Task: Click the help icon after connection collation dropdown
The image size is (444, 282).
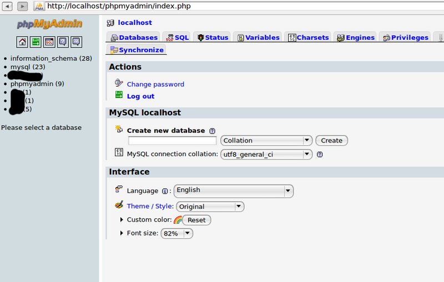Action: 320,154
